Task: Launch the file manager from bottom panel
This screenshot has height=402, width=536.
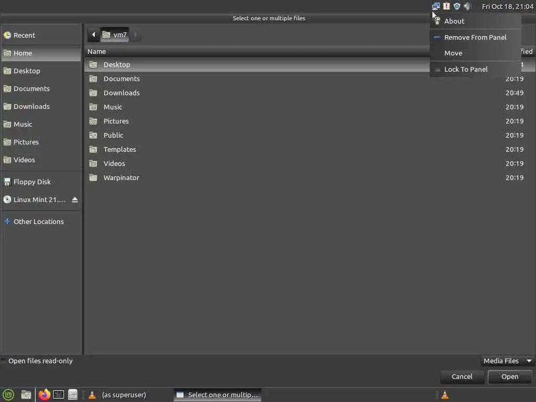Action: tap(26, 395)
